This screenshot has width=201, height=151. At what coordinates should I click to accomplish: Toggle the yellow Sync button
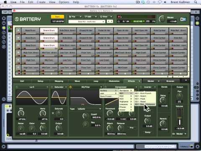coord(57,17)
